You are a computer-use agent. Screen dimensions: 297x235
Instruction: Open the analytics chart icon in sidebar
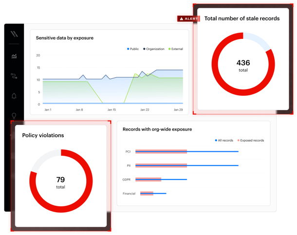tap(14, 56)
